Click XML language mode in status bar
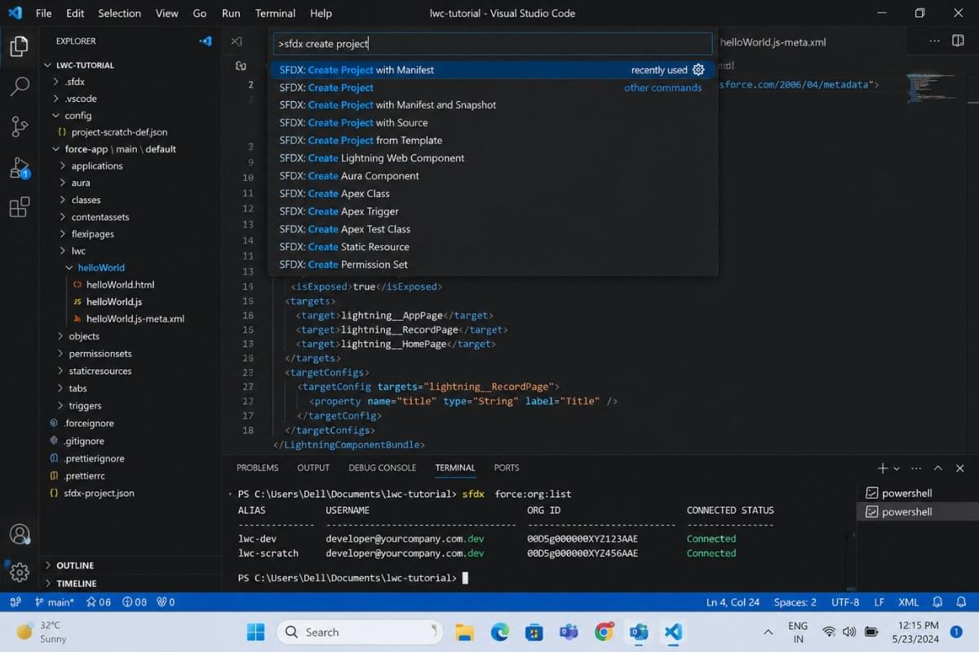The width and height of the screenshot is (979, 652). [x=908, y=602]
